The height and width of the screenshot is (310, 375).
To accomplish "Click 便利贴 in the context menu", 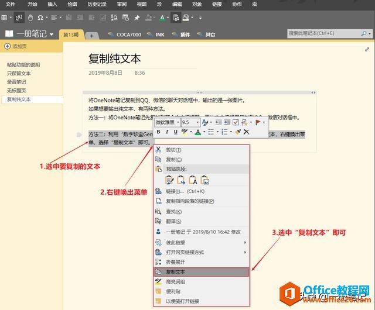I will coord(201,292).
